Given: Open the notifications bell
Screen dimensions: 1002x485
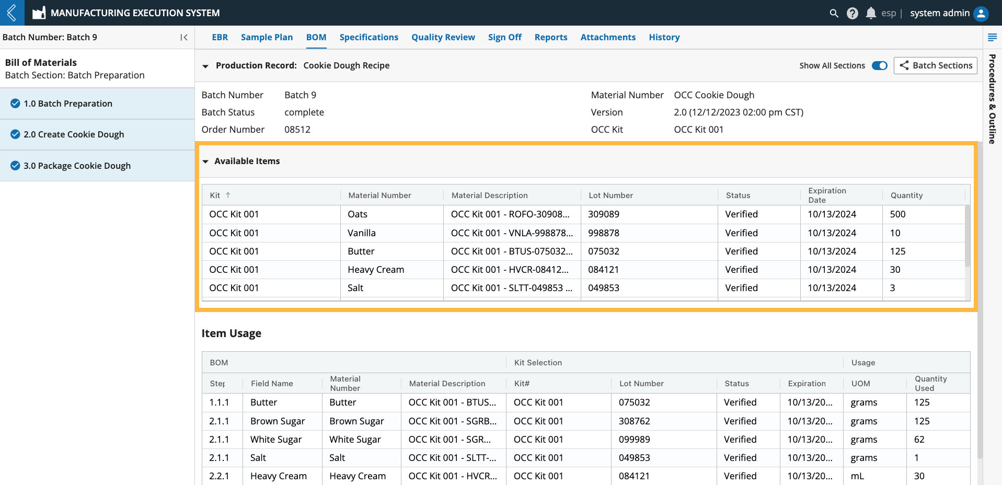Looking at the screenshot, I should point(870,13).
